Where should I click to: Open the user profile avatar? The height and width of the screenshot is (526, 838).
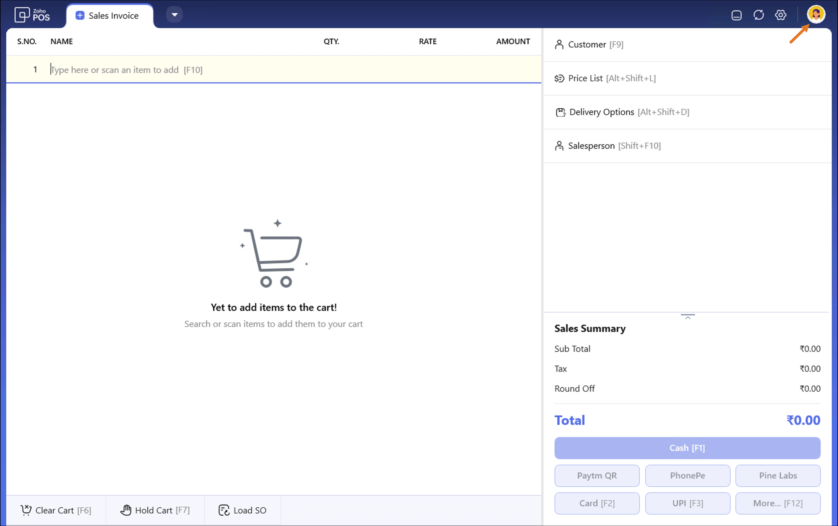tap(816, 14)
